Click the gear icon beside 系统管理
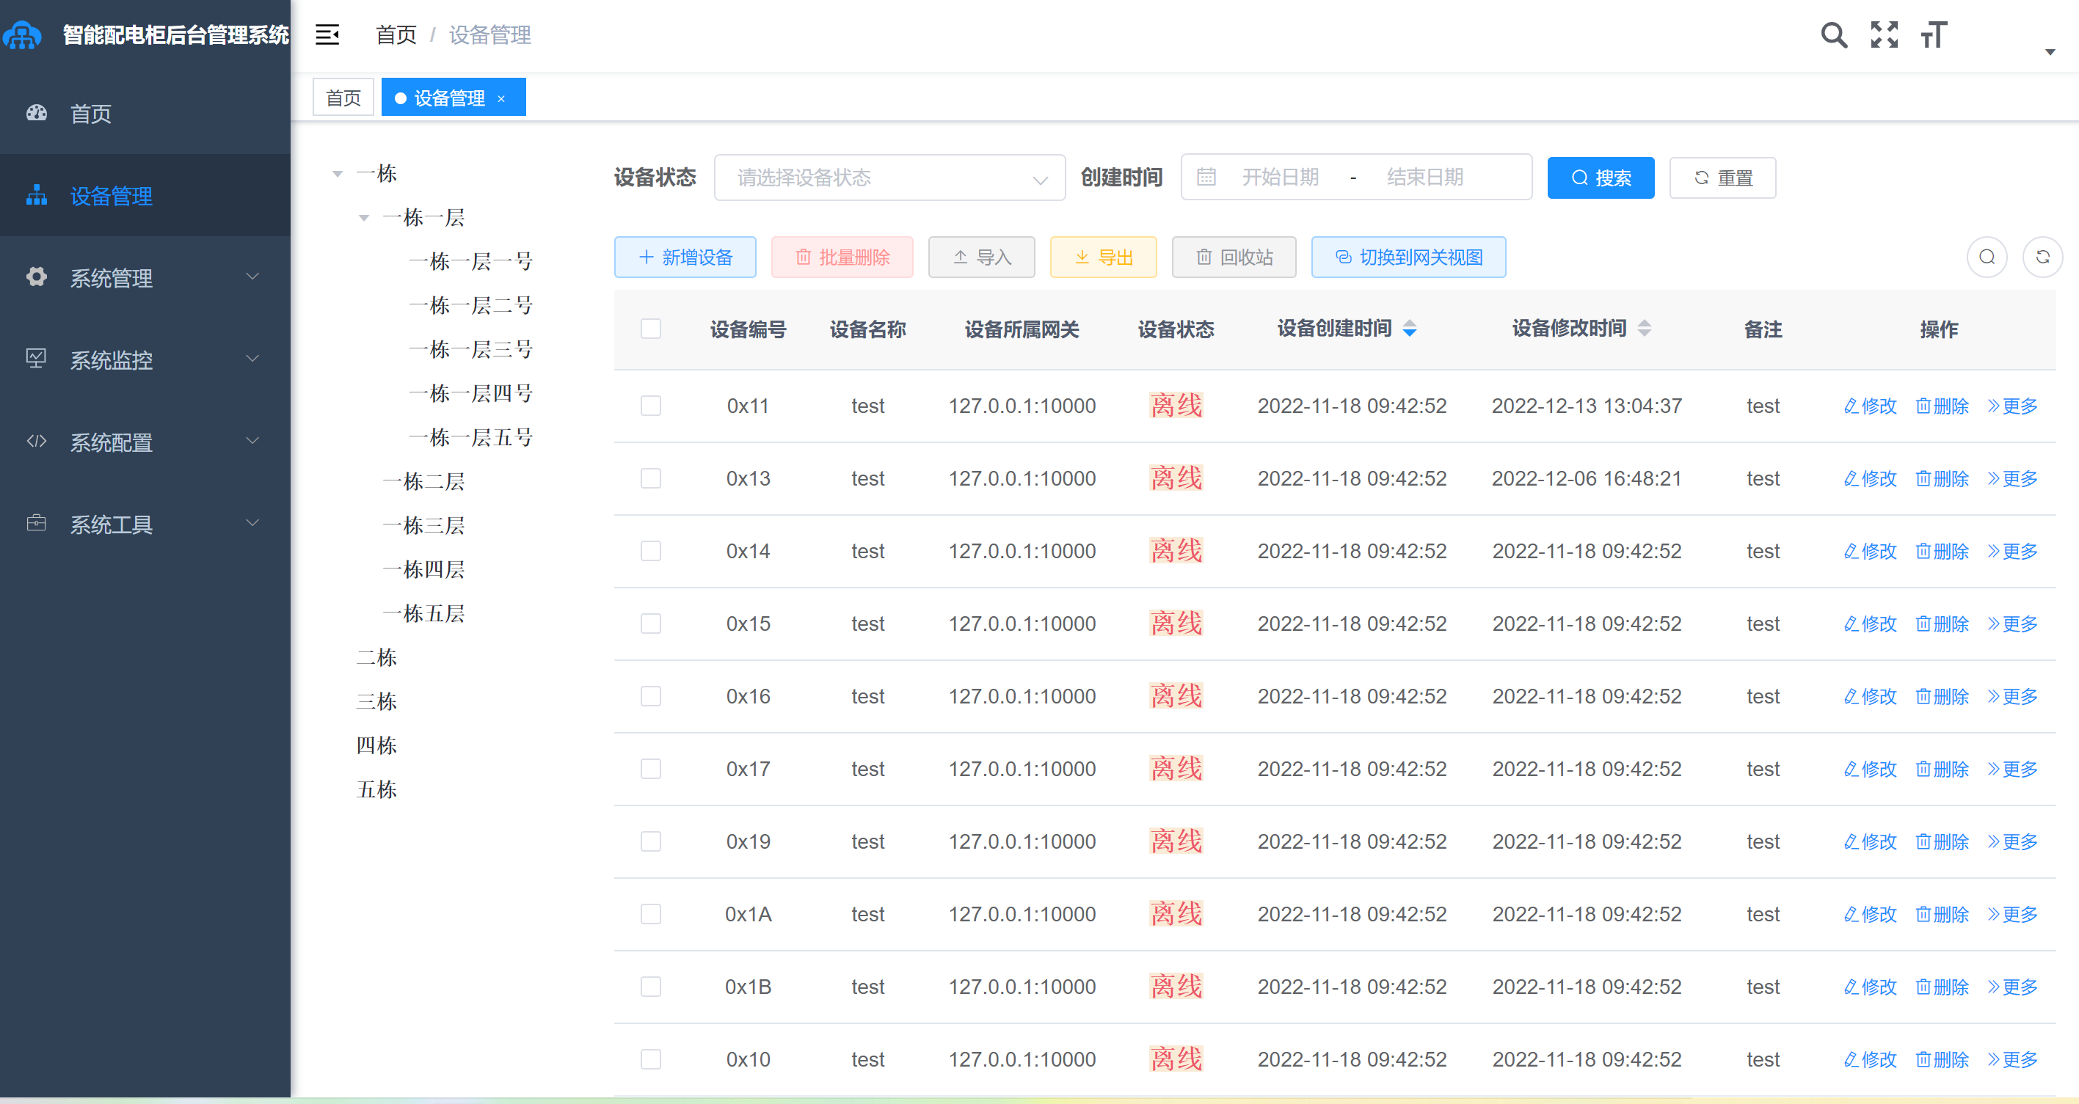The height and width of the screenshot is (1104, 2079). [36, 277]
